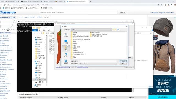Reload the browser page
This screenshot has height=99, width=176.
[5, 5]
